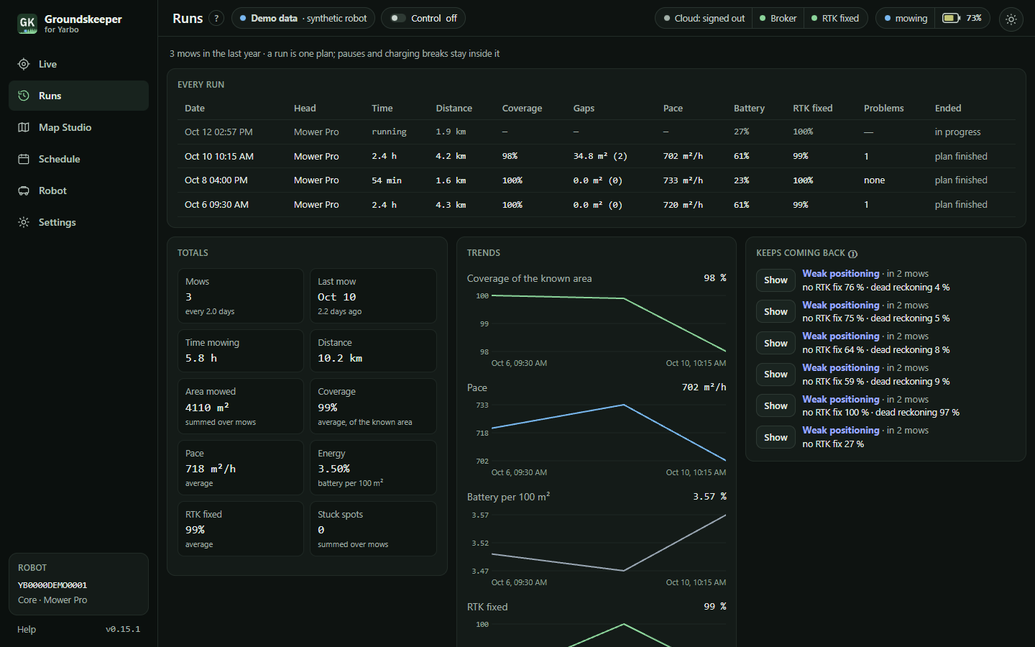Click the Time mowing 5.8 h card

point(241,351)
